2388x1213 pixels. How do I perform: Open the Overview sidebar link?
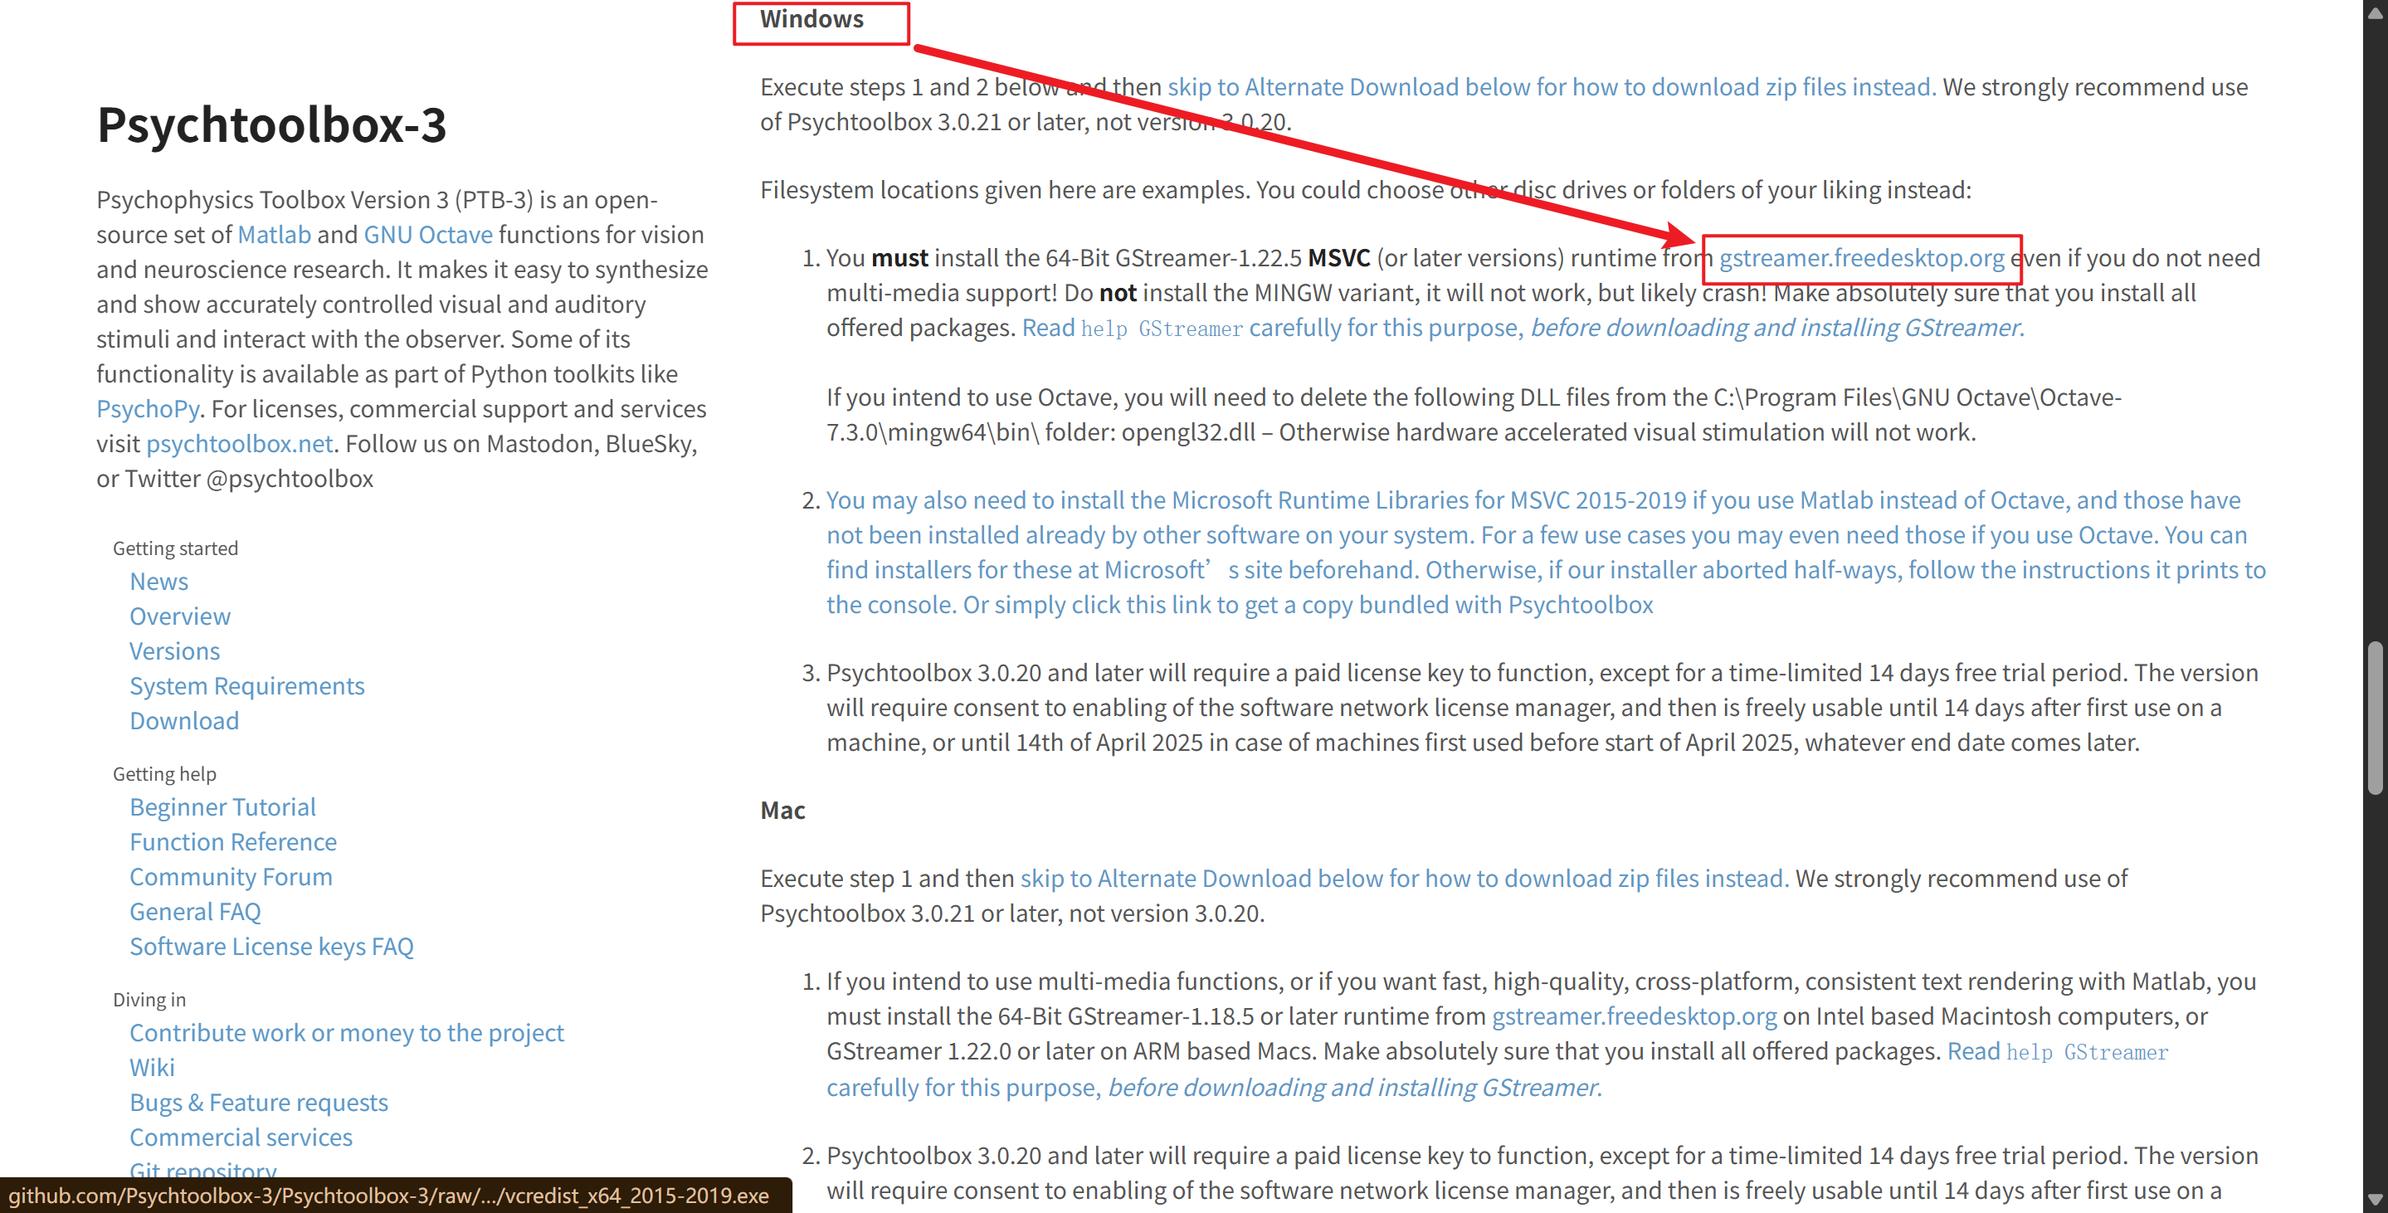click(180, 616)
